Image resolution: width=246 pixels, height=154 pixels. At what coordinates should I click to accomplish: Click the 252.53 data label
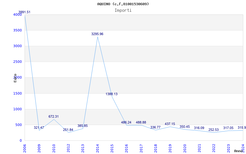click(x=213, y=130)
